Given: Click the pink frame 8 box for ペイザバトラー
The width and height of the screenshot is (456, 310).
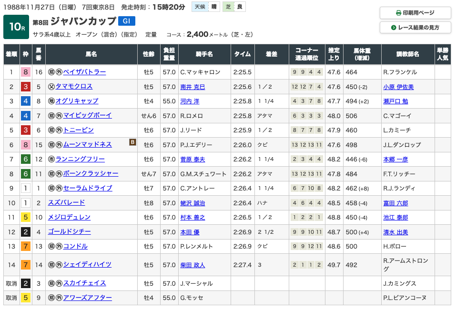Looking at the screenshot, I should pyautogui.click(x=26, y=72).
